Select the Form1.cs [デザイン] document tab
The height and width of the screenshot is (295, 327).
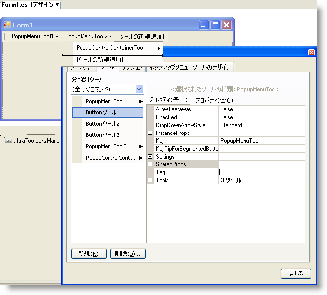30,5
